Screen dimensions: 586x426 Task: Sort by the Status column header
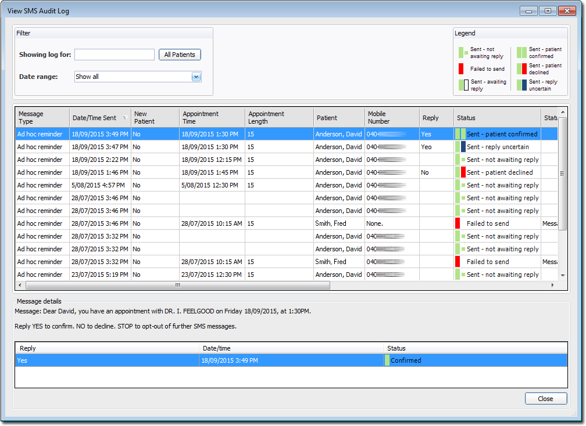(497, 118)
